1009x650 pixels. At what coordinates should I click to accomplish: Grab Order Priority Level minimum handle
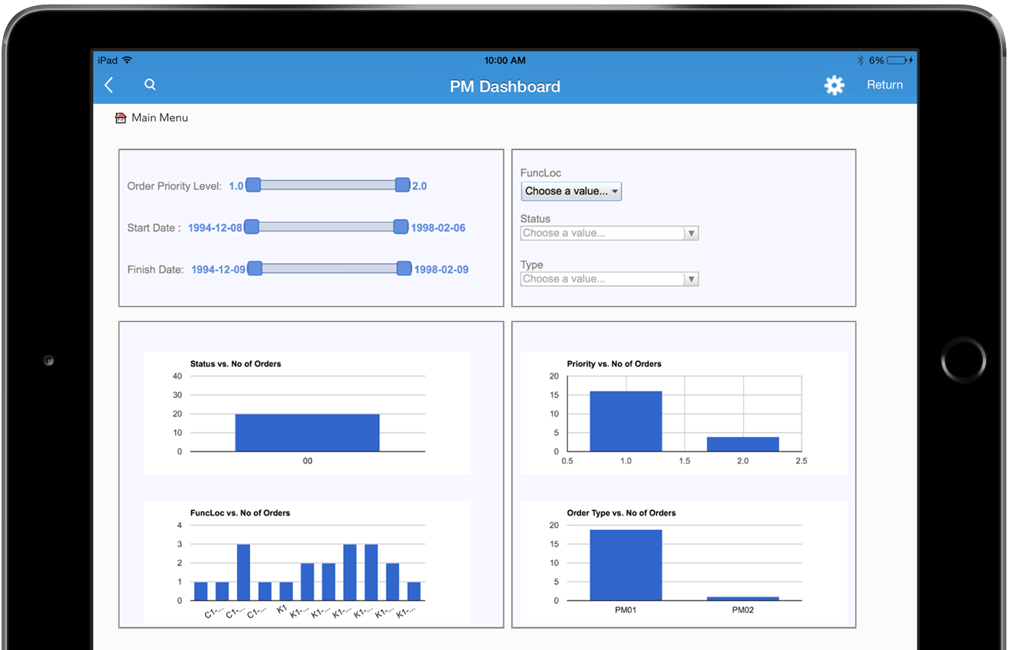(x=253, y=185)
